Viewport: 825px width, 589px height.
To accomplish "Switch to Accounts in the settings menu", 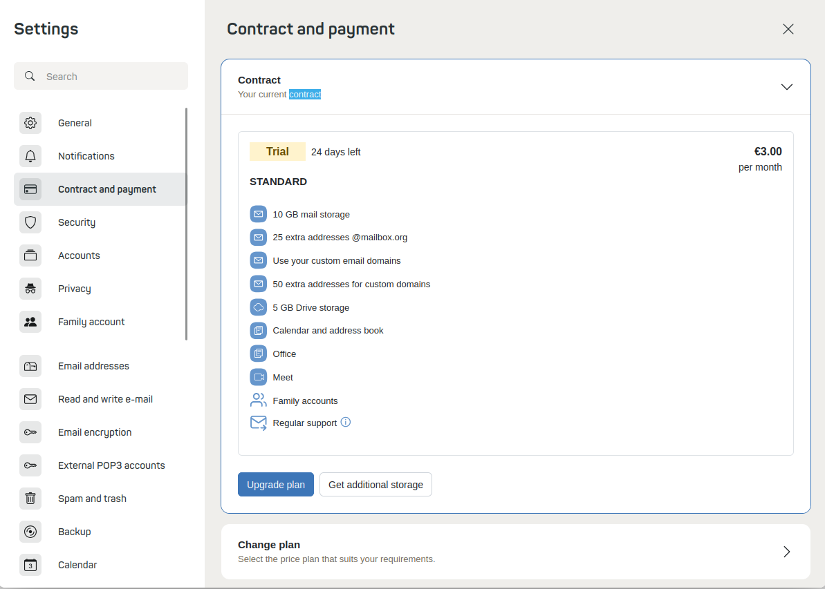I will [79, 255].
